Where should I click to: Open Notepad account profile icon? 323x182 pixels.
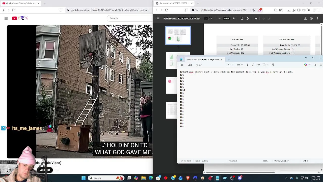pos(315,65)
